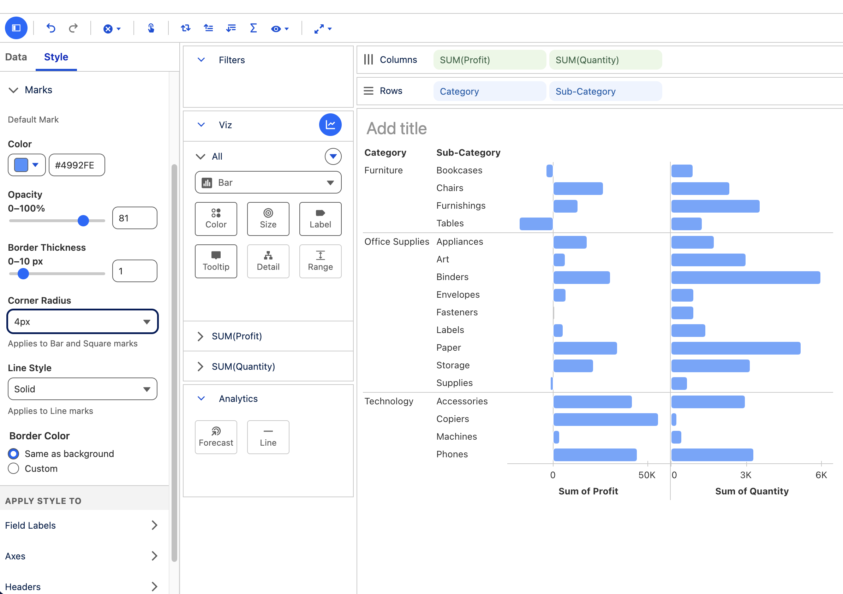843x594 pixels.
Task: Open the eye view options icon
Action: (280, 29)
